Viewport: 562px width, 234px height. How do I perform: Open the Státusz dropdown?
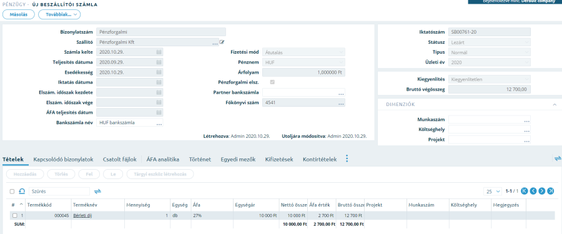click(x=490, y=42)
